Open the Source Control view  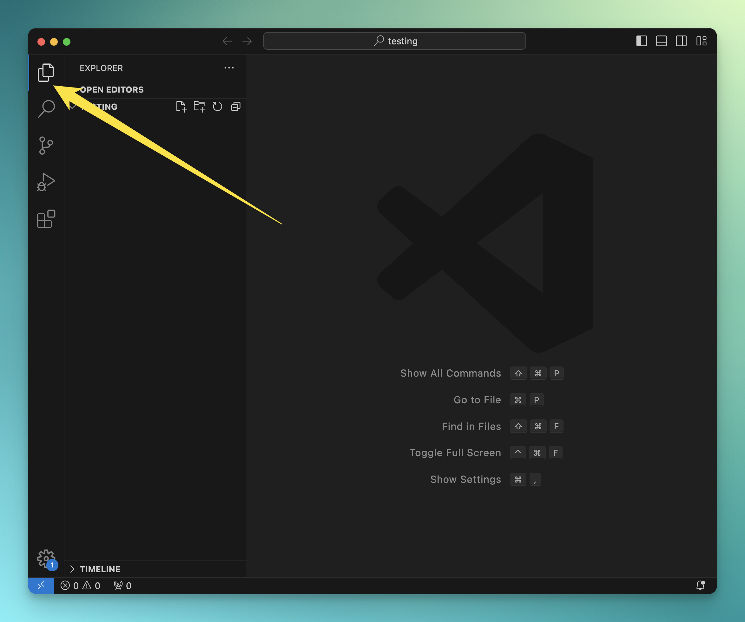[46, 146]
